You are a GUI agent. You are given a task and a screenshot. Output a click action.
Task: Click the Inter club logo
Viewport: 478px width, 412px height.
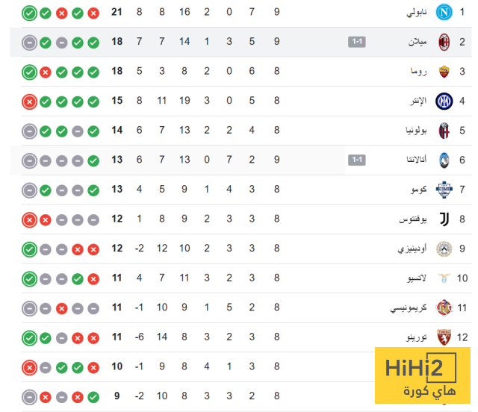pyautogui.click(x=444, y=101)
